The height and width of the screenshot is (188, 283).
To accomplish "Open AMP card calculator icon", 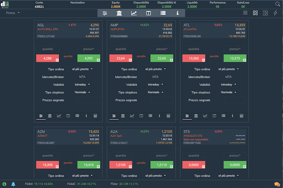I will tap(168, 116).
